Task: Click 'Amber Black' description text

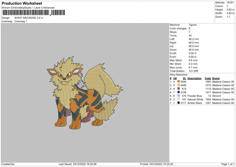Action: pyautogui.click(x=195, y=103)
